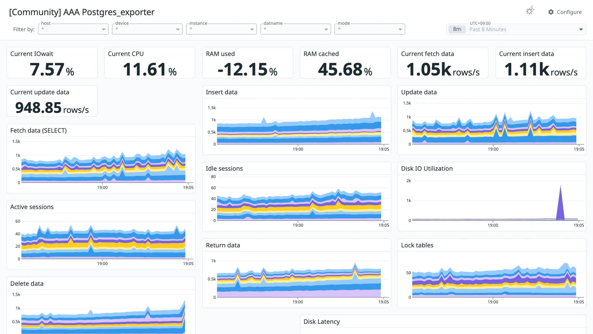Viewport: 593px width, 334px height.
Task: Expand the device filter dropdown
Action: [x=147, y=29]
